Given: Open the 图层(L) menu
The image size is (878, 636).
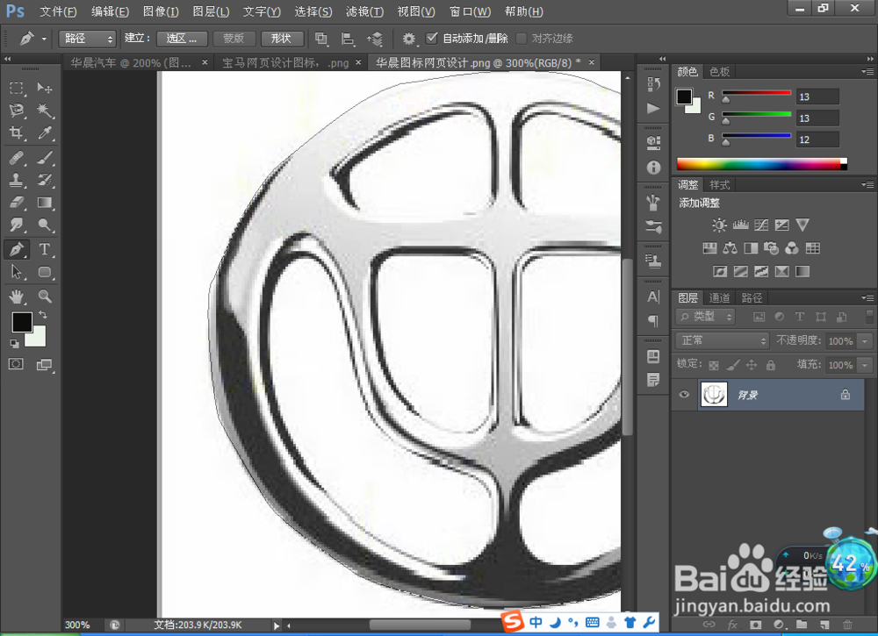Looking at the screenshot, I should (x=211, y=11).
